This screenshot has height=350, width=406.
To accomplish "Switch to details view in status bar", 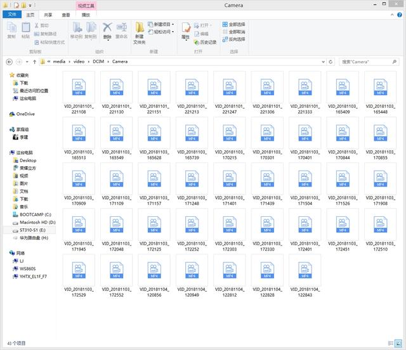I will (391, 343).
